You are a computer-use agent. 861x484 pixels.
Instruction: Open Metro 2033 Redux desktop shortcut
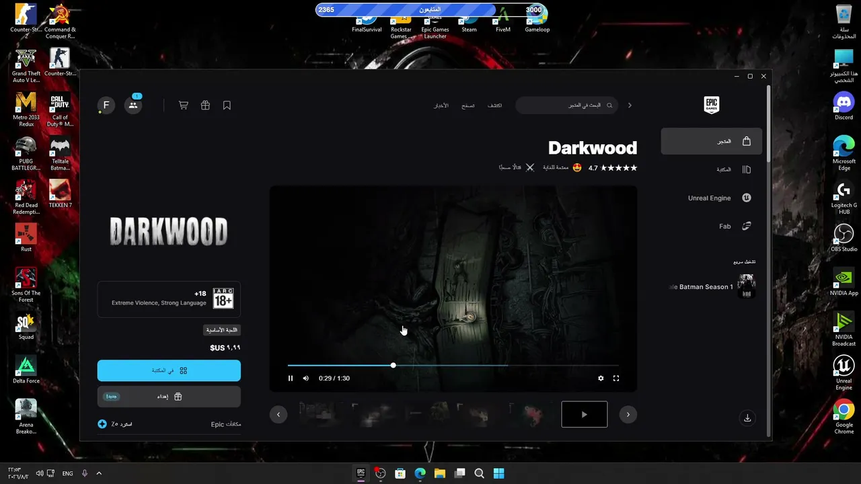pyautogui.click(x=26, y=110)
